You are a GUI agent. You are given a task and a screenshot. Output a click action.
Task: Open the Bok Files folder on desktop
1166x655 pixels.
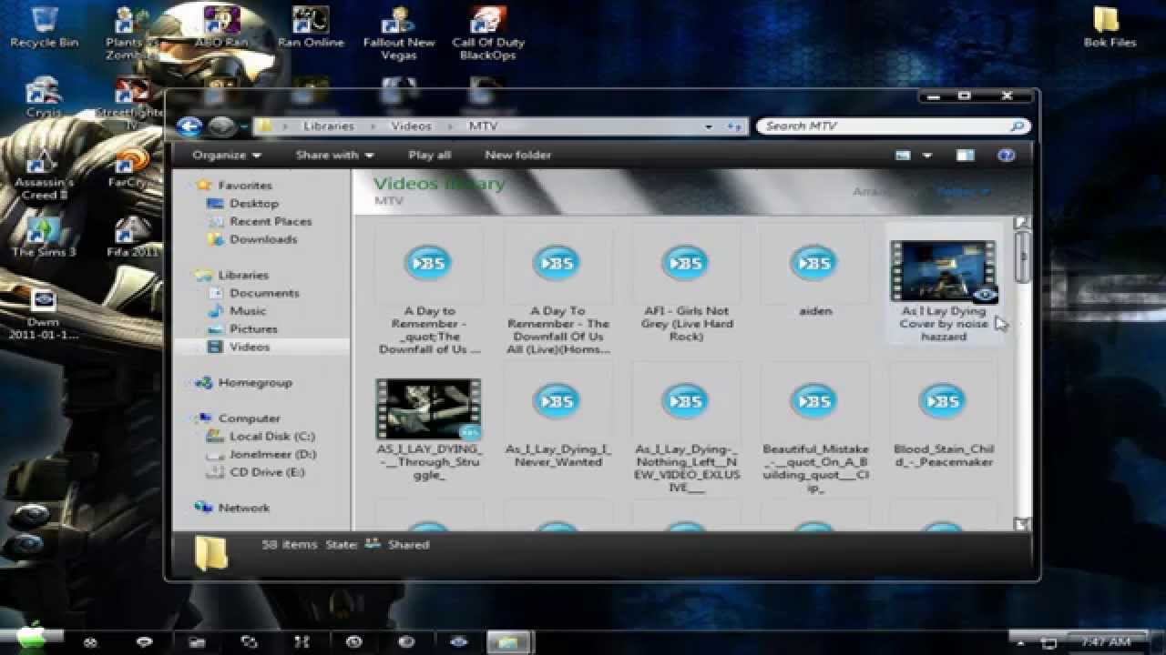coord(1110,27)
